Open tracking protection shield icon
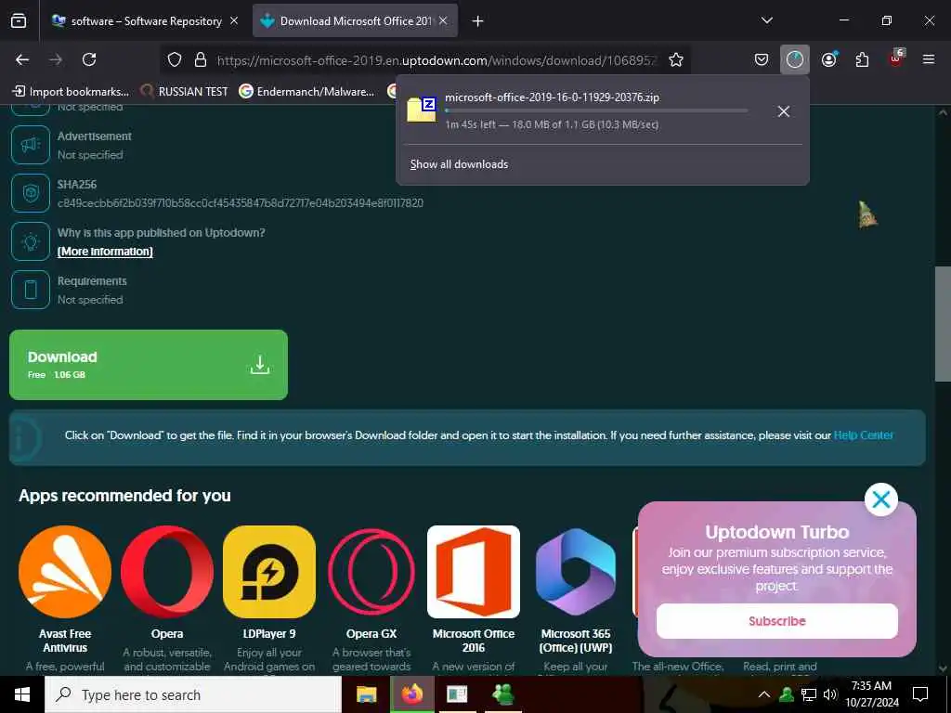951x713 pixels. tap(175, 60)
